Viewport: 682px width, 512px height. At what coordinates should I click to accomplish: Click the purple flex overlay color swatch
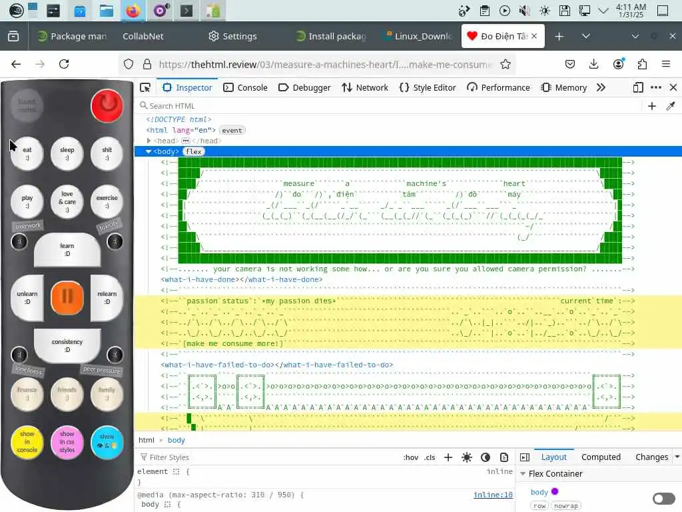[x=555, y=491]
